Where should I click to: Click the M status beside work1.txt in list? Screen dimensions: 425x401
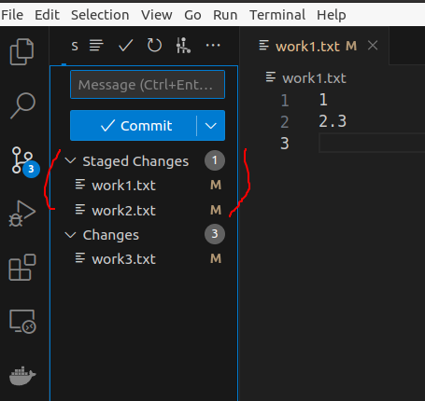tap(216, 185)
